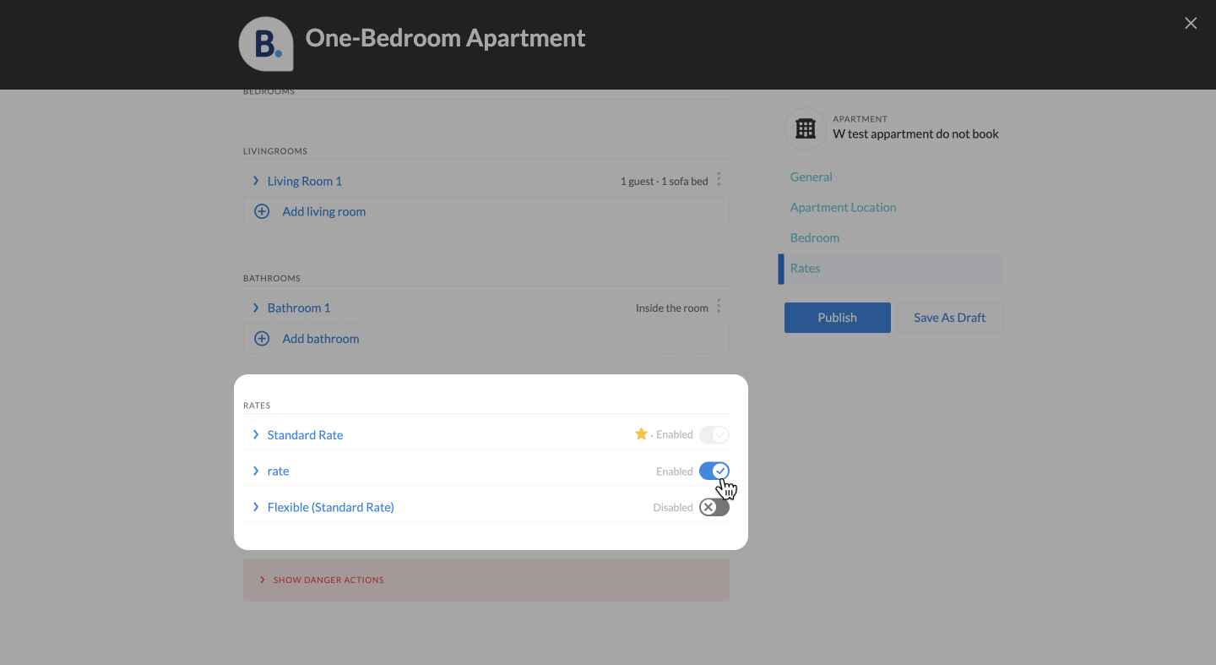Open the Bathroom 1 link
This screenshot has height=665, width=1216.
pos(299,308)
